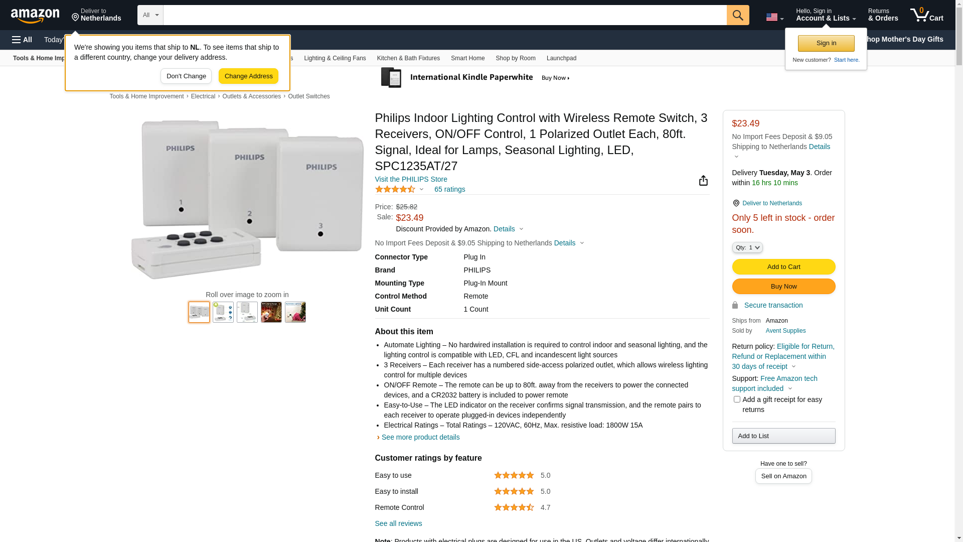963x542 pixels.
Task: Click the Buy Now button
Action: pos(783,286)
